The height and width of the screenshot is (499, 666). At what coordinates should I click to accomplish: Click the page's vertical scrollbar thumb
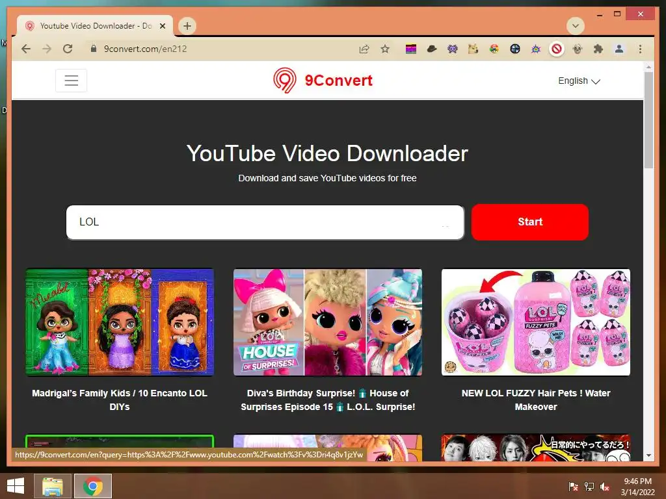(648, 120)
